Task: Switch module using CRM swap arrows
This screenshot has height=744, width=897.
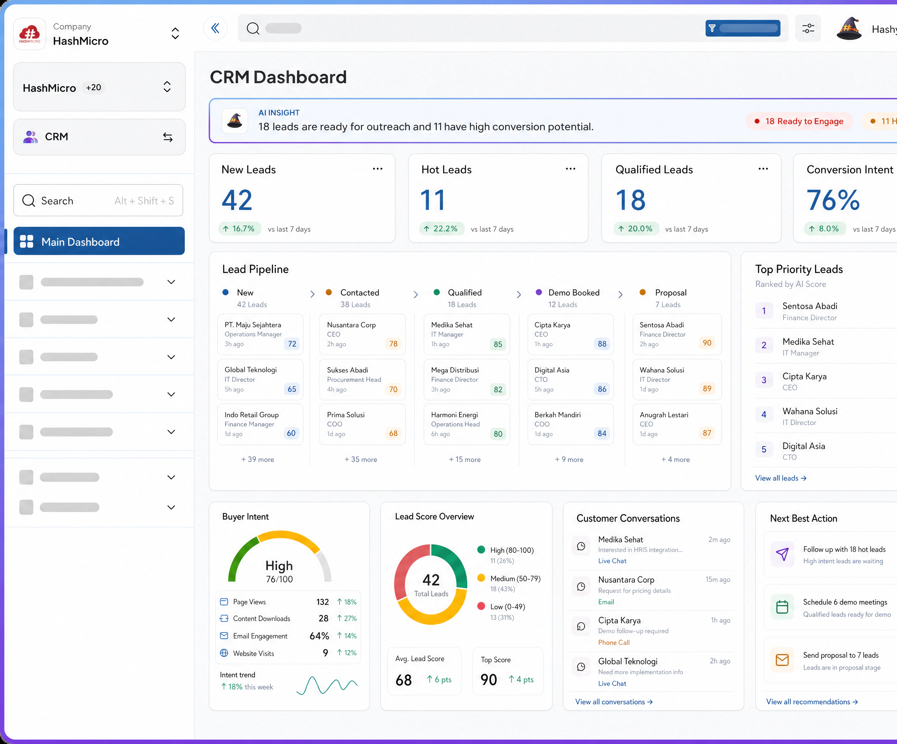Action: (x=168, y=137)
